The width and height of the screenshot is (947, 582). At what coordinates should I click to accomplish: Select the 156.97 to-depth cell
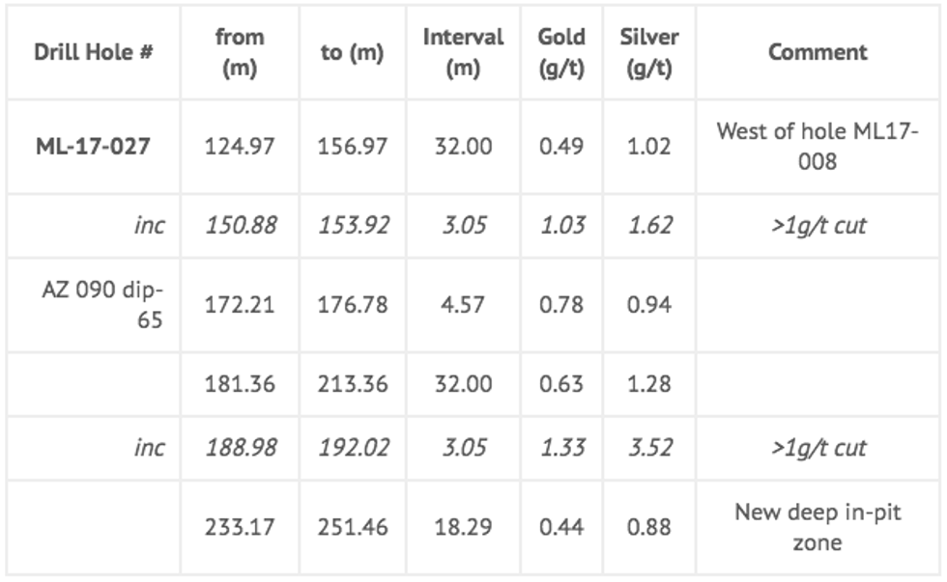[x=353, y=147]
